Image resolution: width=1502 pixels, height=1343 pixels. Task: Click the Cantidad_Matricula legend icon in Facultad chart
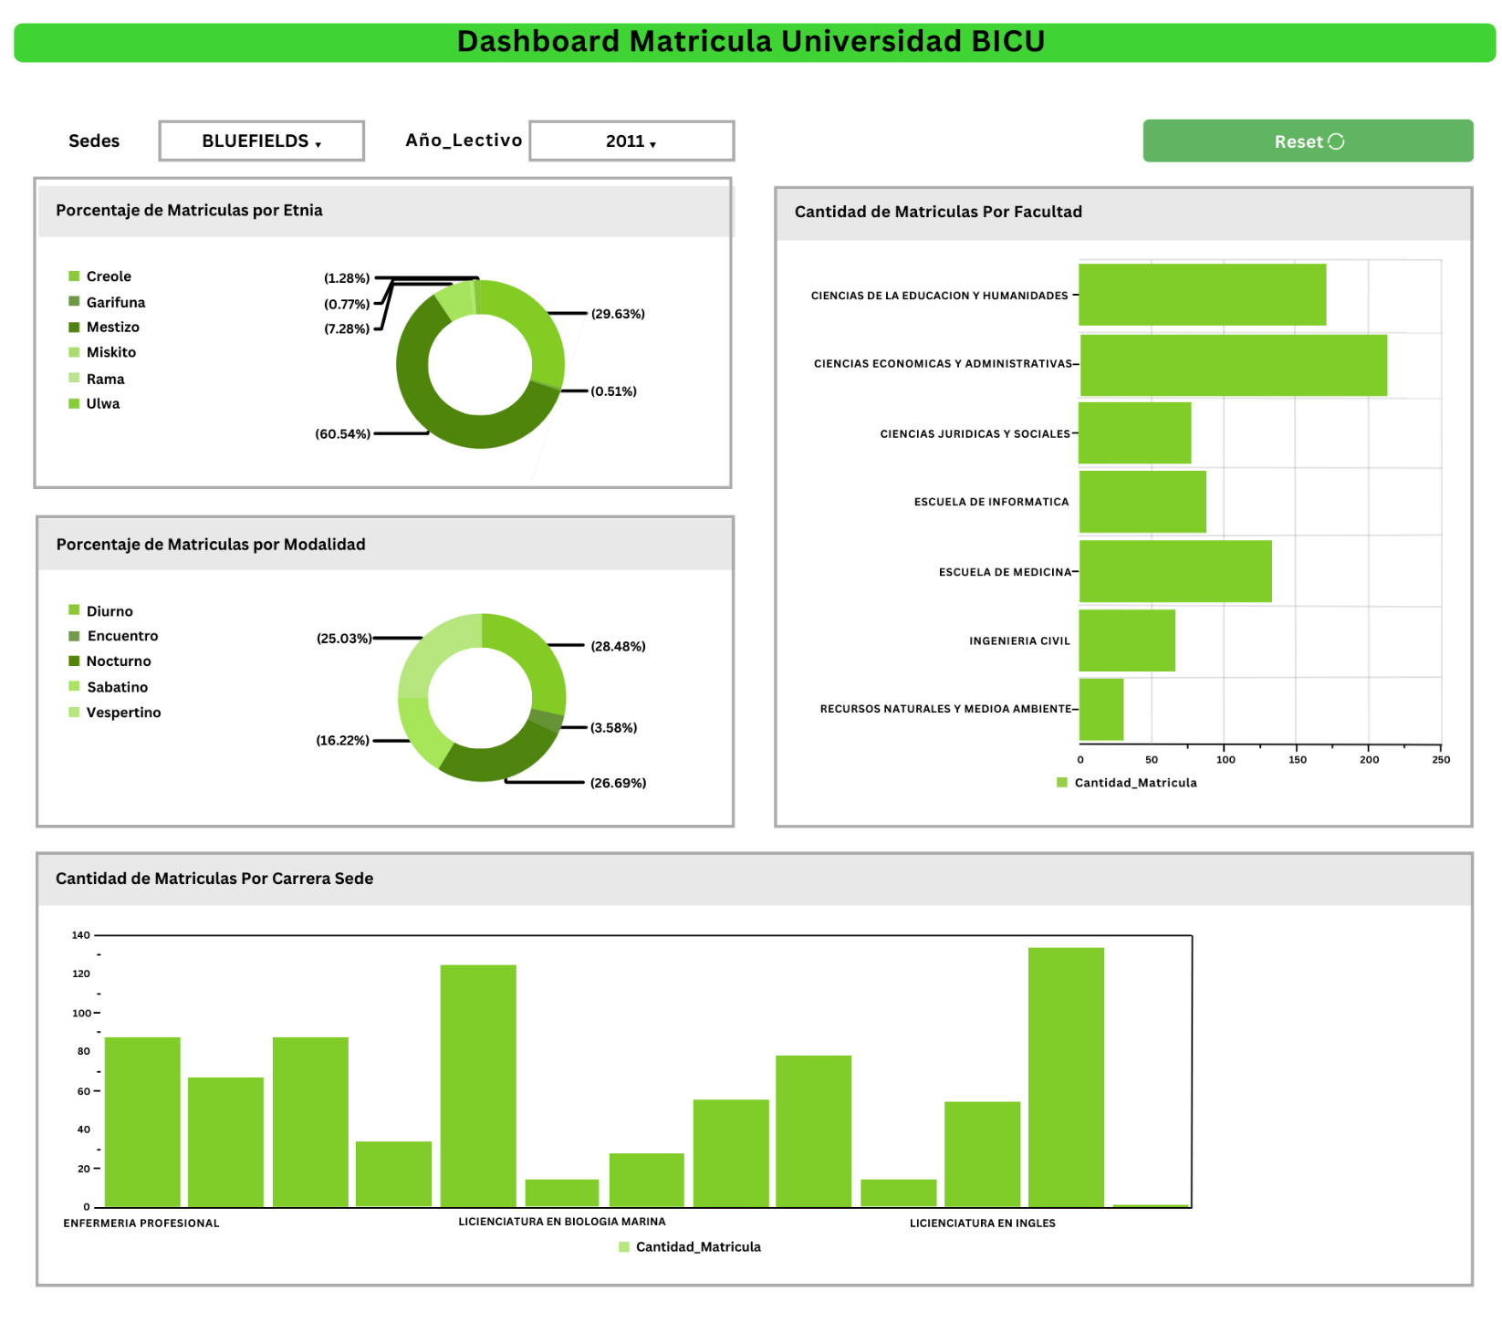coord(1061,783)
